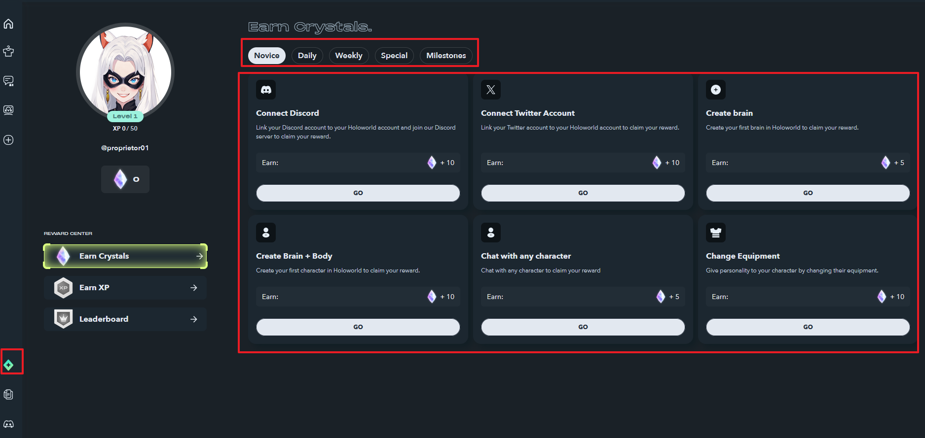Click the Discord logo on Connect Discord card
Image resolution: width=925 pixels, height=438 pixels.
[x=266, y=90]
